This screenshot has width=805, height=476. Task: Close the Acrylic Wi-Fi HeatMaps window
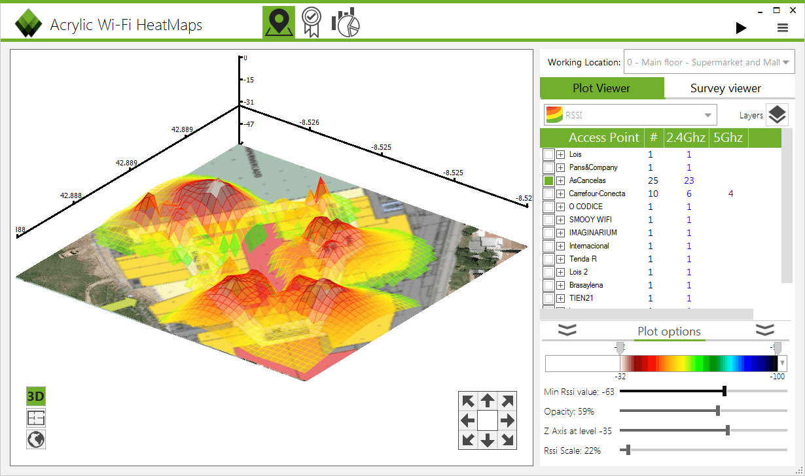(x=793, y=10)
